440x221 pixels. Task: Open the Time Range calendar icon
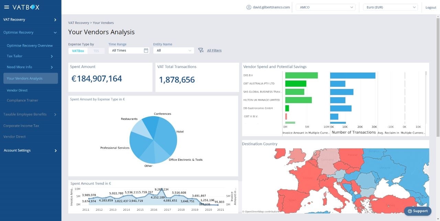[x=146, y=50]
